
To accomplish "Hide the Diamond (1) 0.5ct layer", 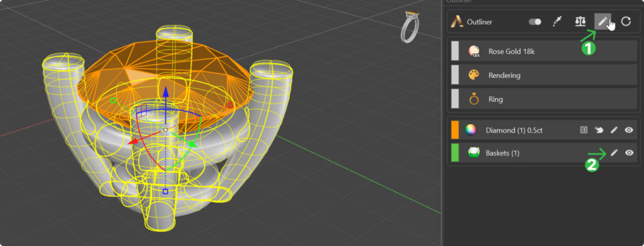I will [629, 130].
